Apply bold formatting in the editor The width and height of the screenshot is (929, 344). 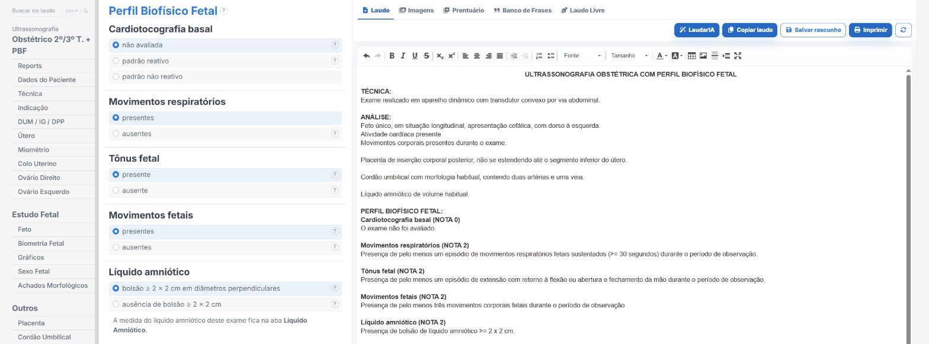tap(392, 56)
